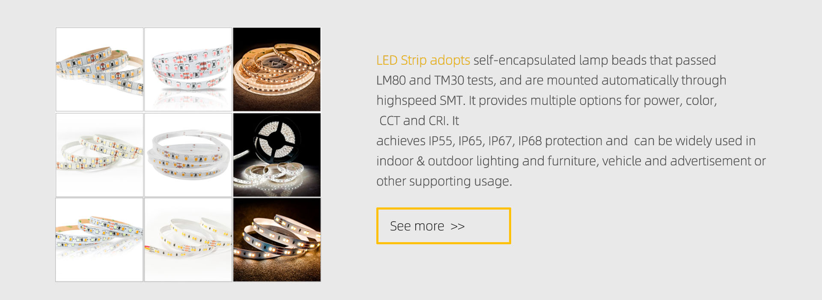Select the pink-LED coiled strip thumbnail
The image size is (822, 300).
[x=188, y=69]
